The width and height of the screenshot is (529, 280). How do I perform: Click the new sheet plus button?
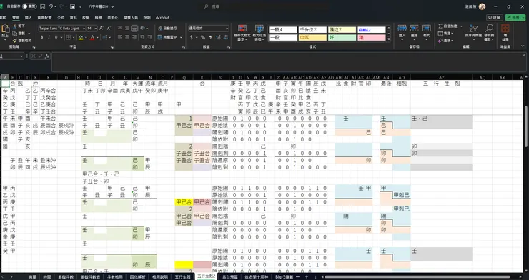(307, 277)
